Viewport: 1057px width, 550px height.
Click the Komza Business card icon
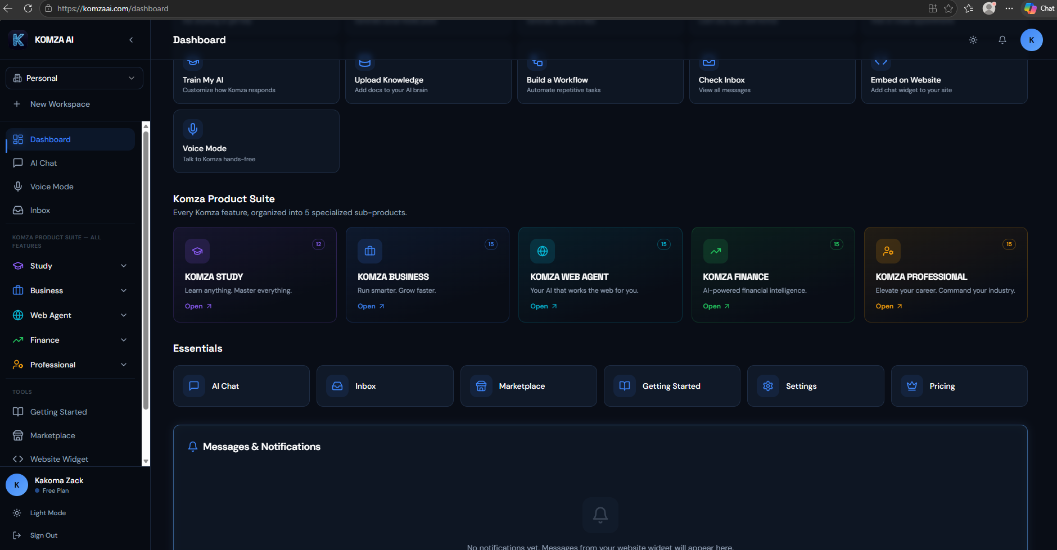click(370, 251)
